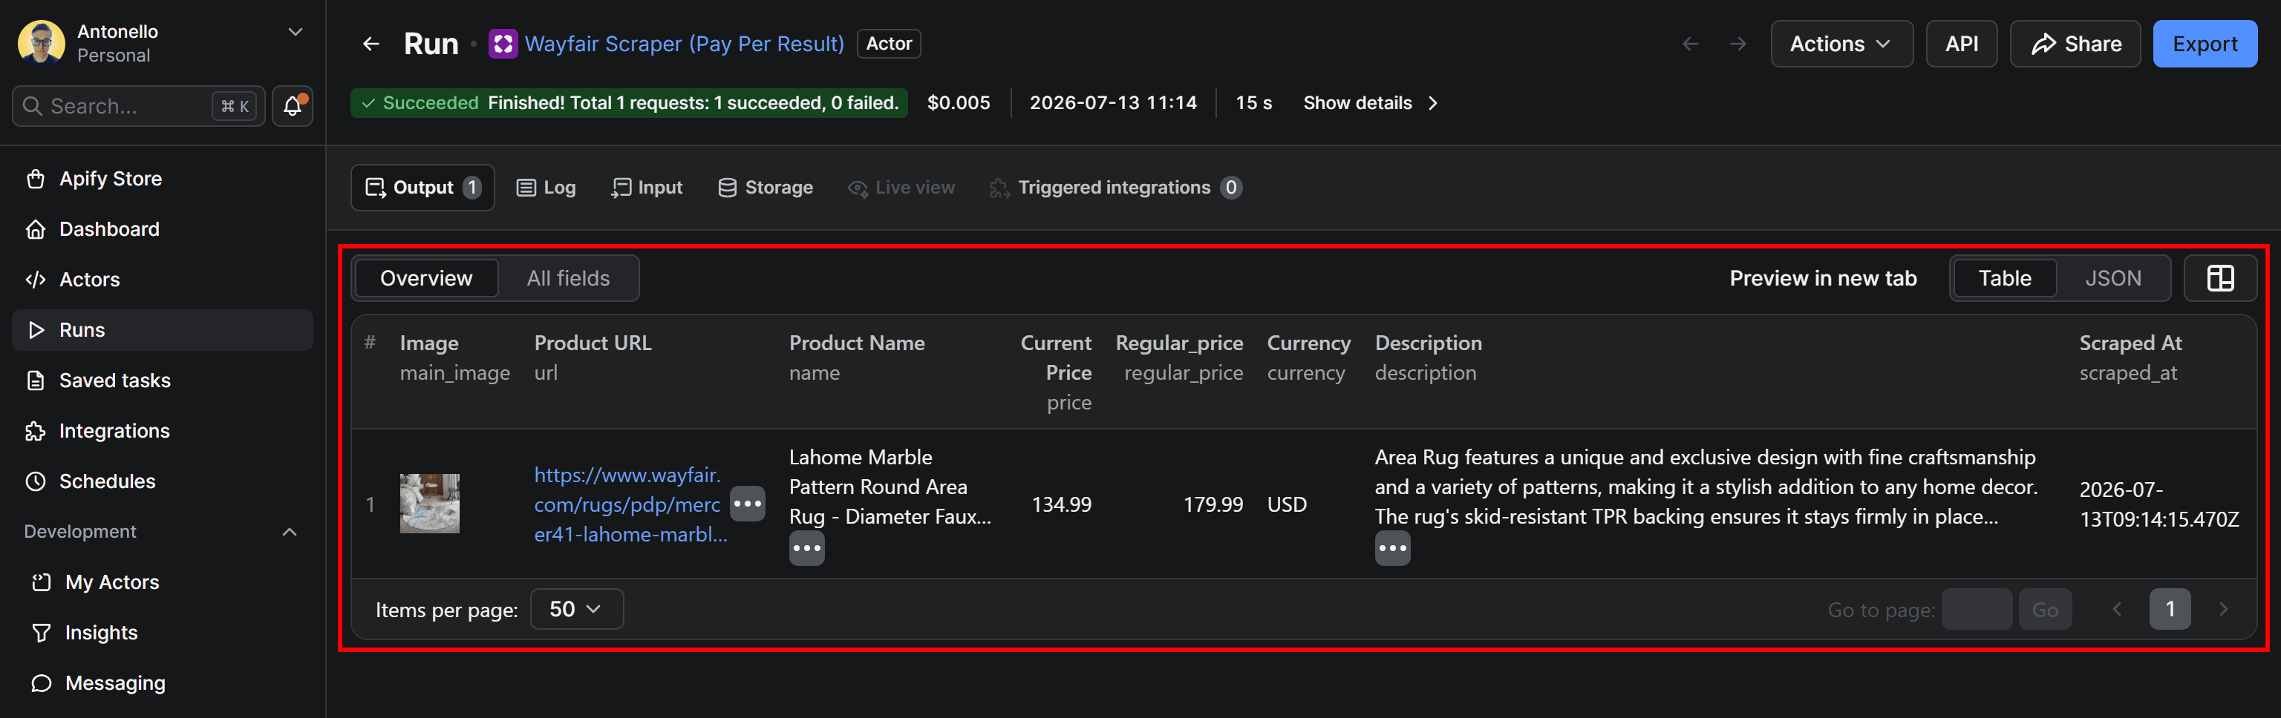
Task: Click the back arrow next to Run
Action: (x=371, y=45)
